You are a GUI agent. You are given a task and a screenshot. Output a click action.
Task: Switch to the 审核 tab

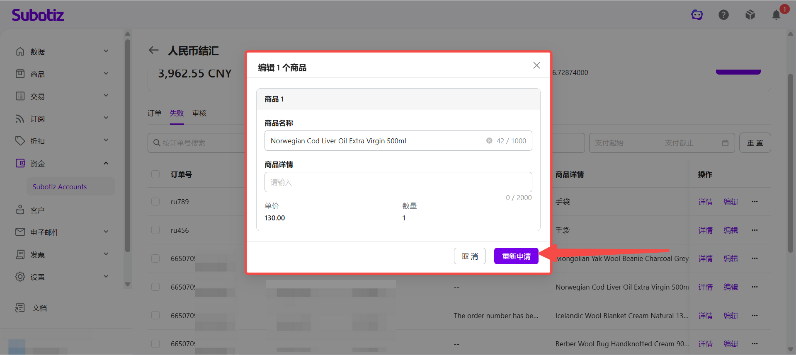click(199, 113)
